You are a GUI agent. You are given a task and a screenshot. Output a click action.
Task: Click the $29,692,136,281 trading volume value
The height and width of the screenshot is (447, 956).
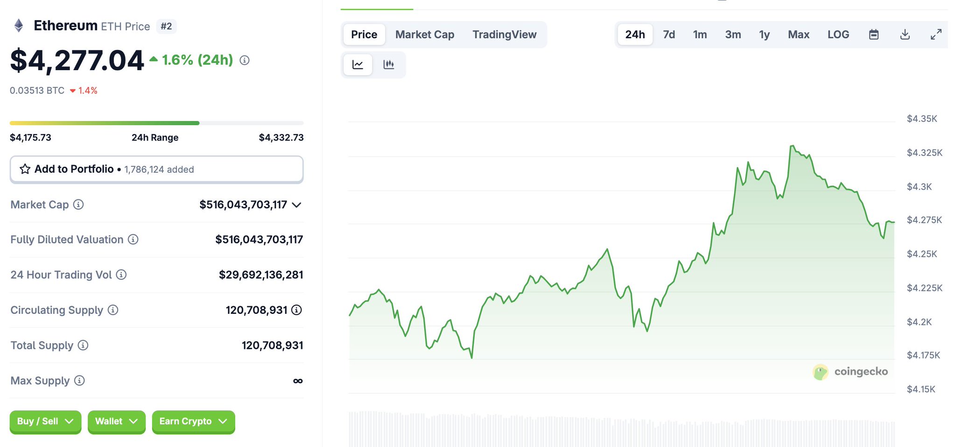pos(261,275)
